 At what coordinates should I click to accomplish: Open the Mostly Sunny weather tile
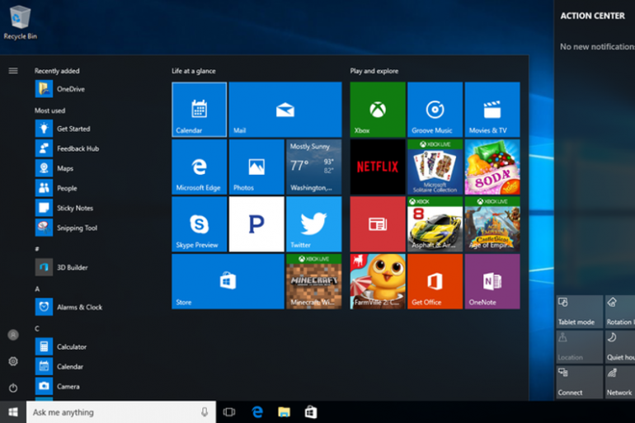coord(314,167)
